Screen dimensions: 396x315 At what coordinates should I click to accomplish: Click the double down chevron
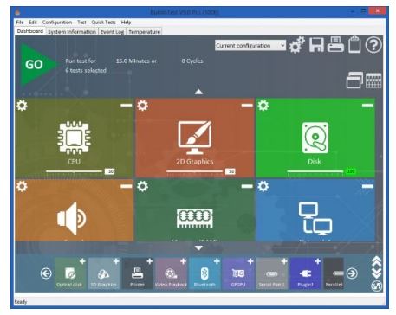[377, 273]
